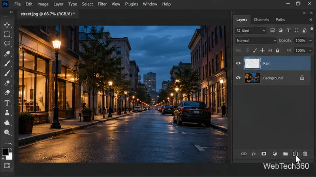Filter for smart objects
The width and height of the screenshot is (316, 177).
tap(305, 30)
